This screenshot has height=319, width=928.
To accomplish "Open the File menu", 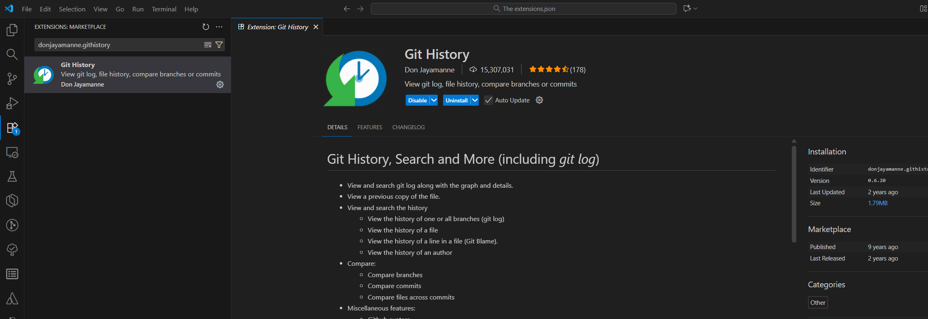I will point(27,9).
